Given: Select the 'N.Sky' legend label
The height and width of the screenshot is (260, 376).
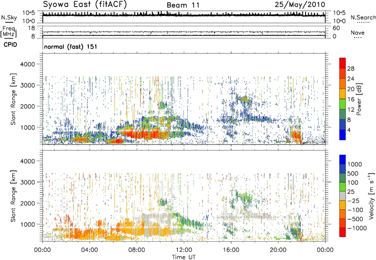Looking at the screenshot, I should click(x=9, y=17).
